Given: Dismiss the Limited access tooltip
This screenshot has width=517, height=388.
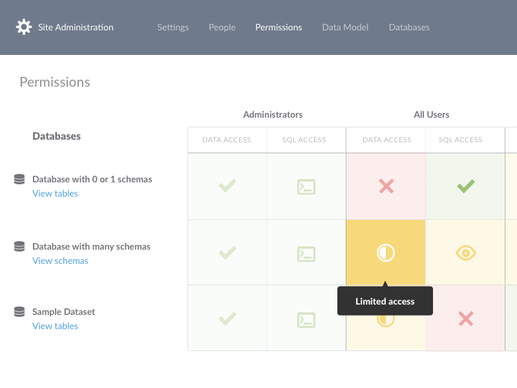Looking at the screenshot, I should 385,300.
